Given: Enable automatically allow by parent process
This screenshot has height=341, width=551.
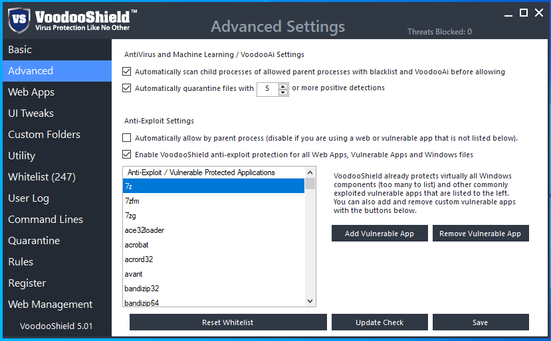Looking at the screenshot, I should pyautogui.click(x=127, y=138).
